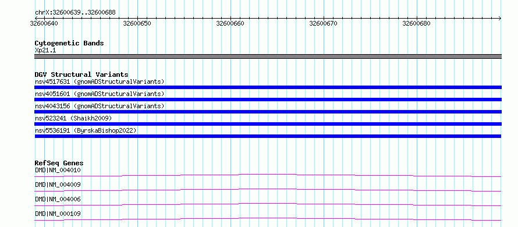Open the DMD|NM_004010 gene label
Image resolution: width=518 pixels, height=227 pixels.
(x=58, y=170)
